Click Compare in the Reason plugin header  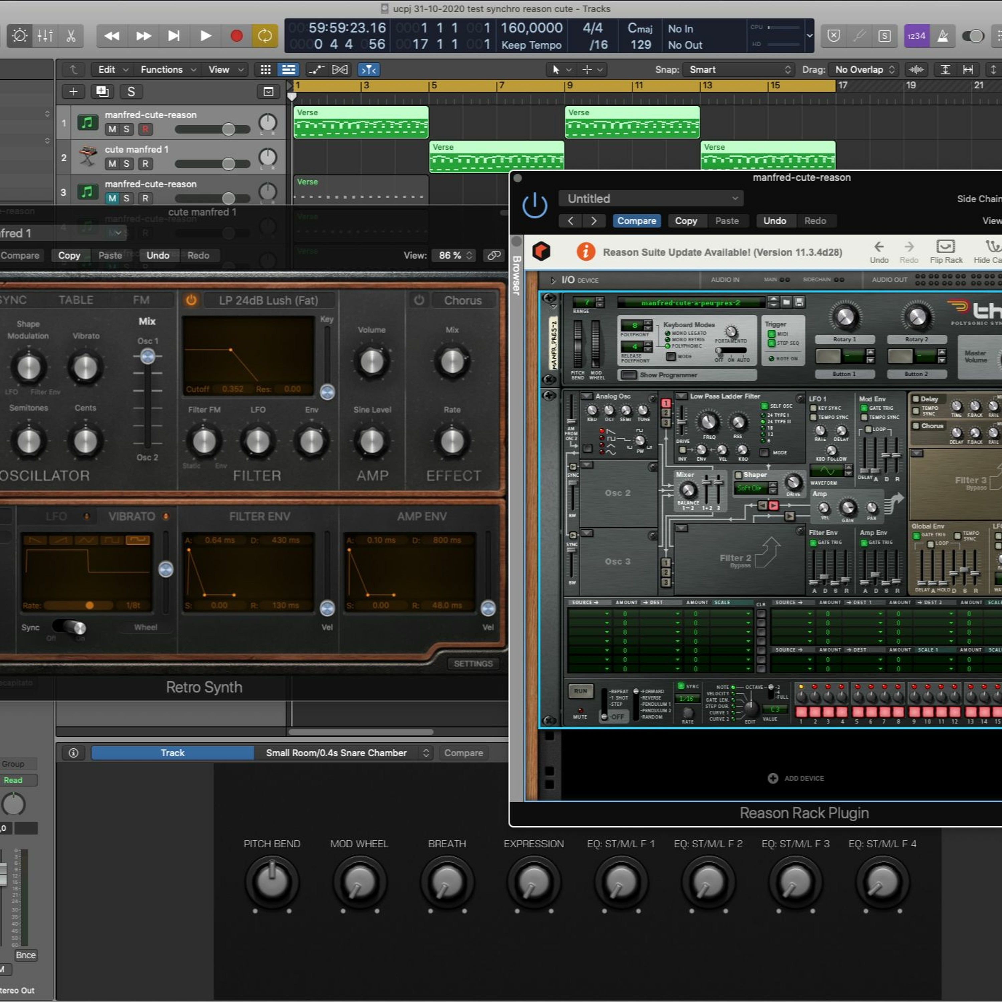[x=636, y=221]
